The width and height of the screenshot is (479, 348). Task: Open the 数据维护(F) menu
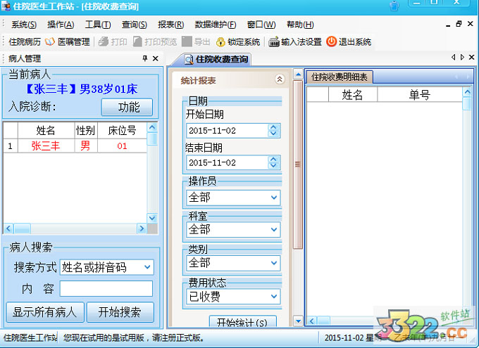click(x=216, y=25)
